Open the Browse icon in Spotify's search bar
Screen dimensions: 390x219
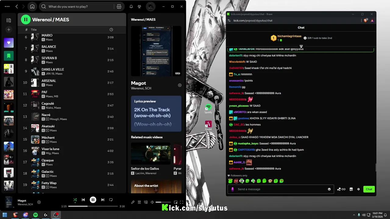click(119, 6)
